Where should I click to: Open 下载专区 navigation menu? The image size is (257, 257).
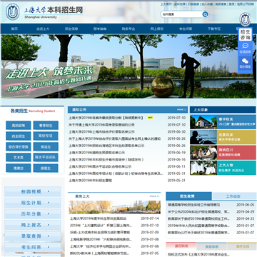(x=214, y=29)
